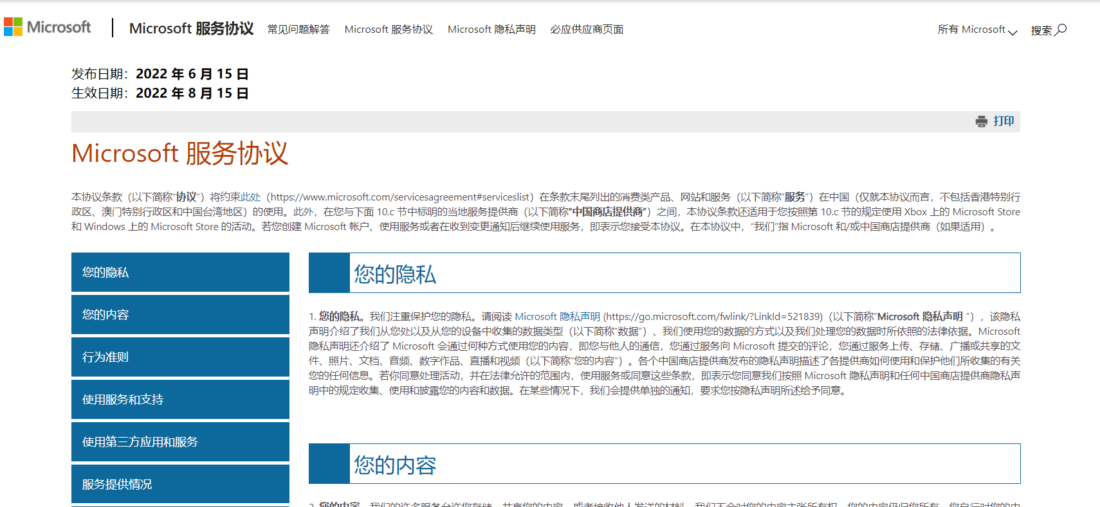Click the printer icon

click(982, 121)
